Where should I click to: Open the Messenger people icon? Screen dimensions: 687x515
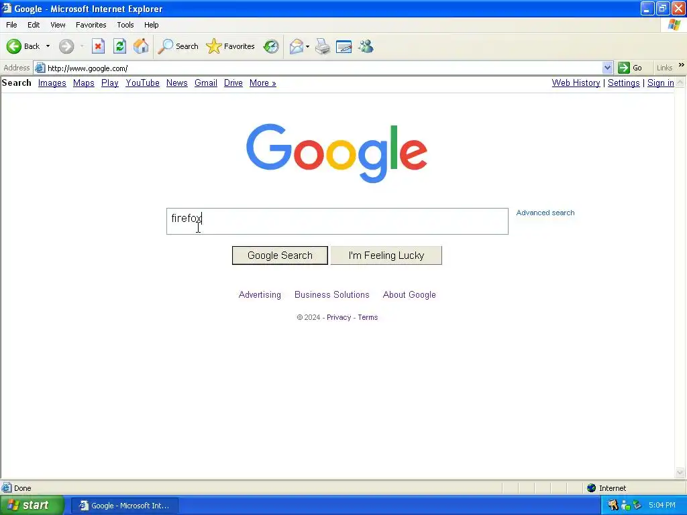[366, 46]
